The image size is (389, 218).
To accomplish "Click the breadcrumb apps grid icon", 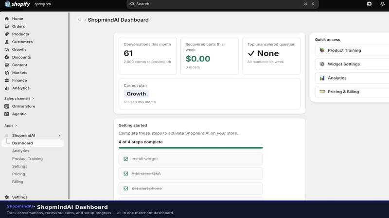I will 79,20.
